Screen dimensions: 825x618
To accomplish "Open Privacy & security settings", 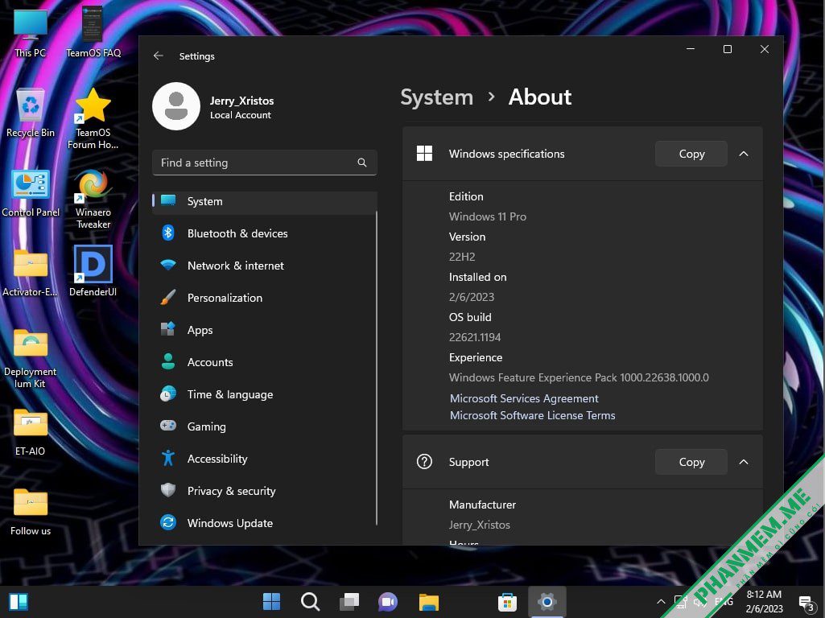I will pyautogui.click(x=265, y=491).
